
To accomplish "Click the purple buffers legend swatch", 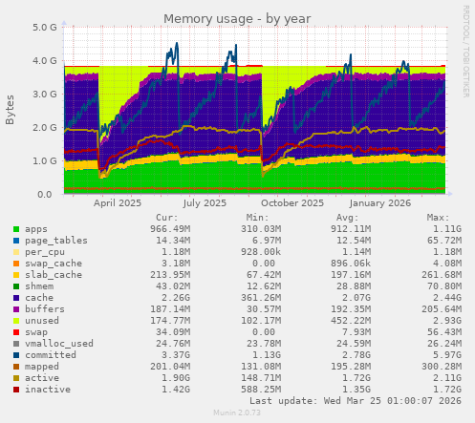I will 16,309.
